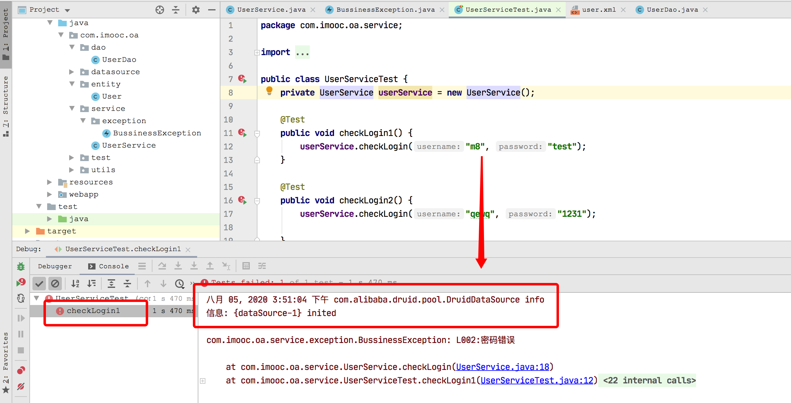Screen dimensions: 791x403
Task: Switch to user.xml tab
Action: (598, 10)
